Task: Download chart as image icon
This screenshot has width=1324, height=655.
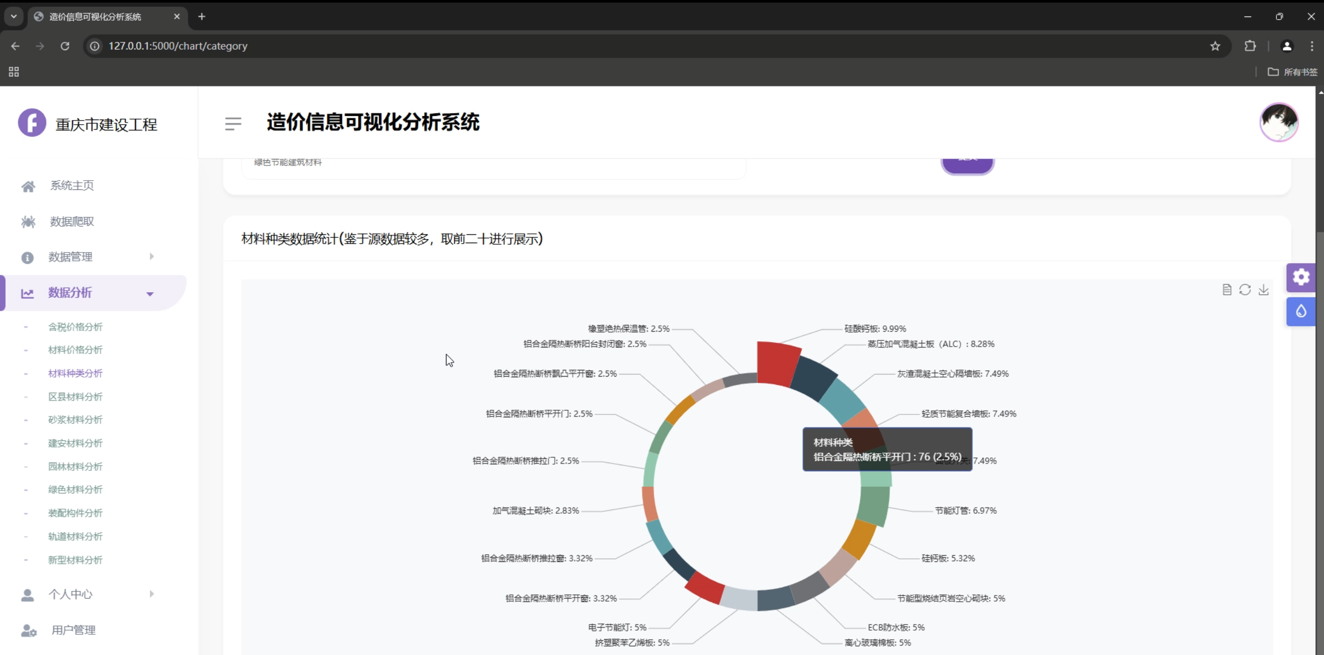Action: [x=1263, y=290]
